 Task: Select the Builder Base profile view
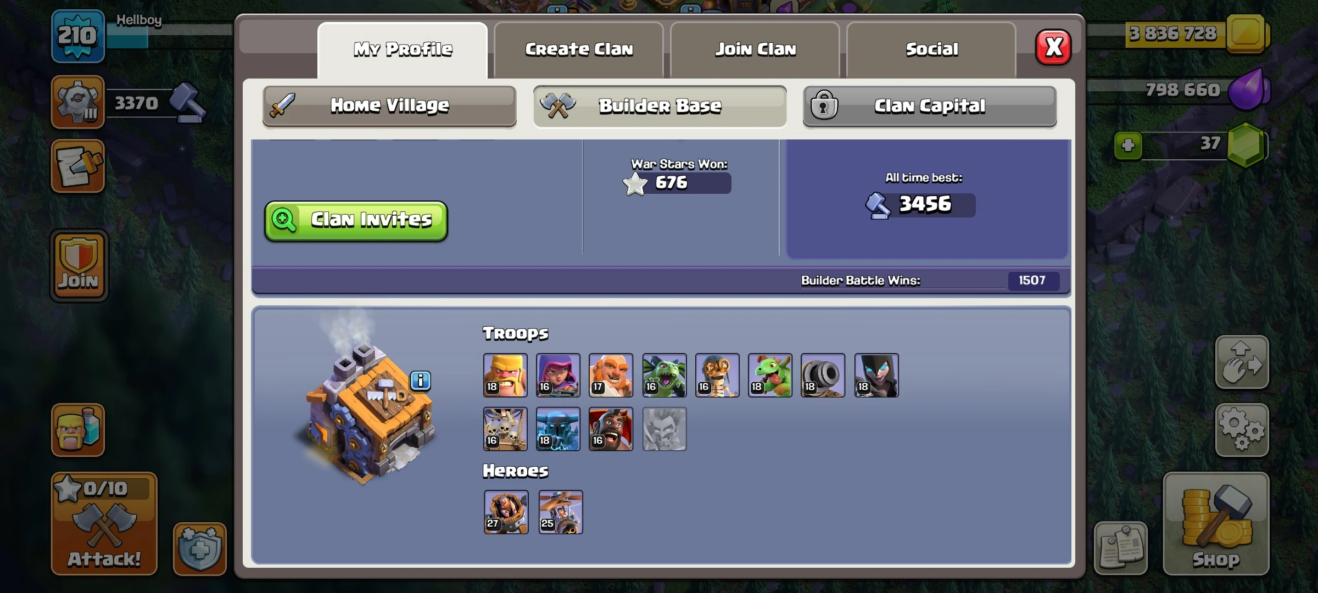tap(660, 106)
